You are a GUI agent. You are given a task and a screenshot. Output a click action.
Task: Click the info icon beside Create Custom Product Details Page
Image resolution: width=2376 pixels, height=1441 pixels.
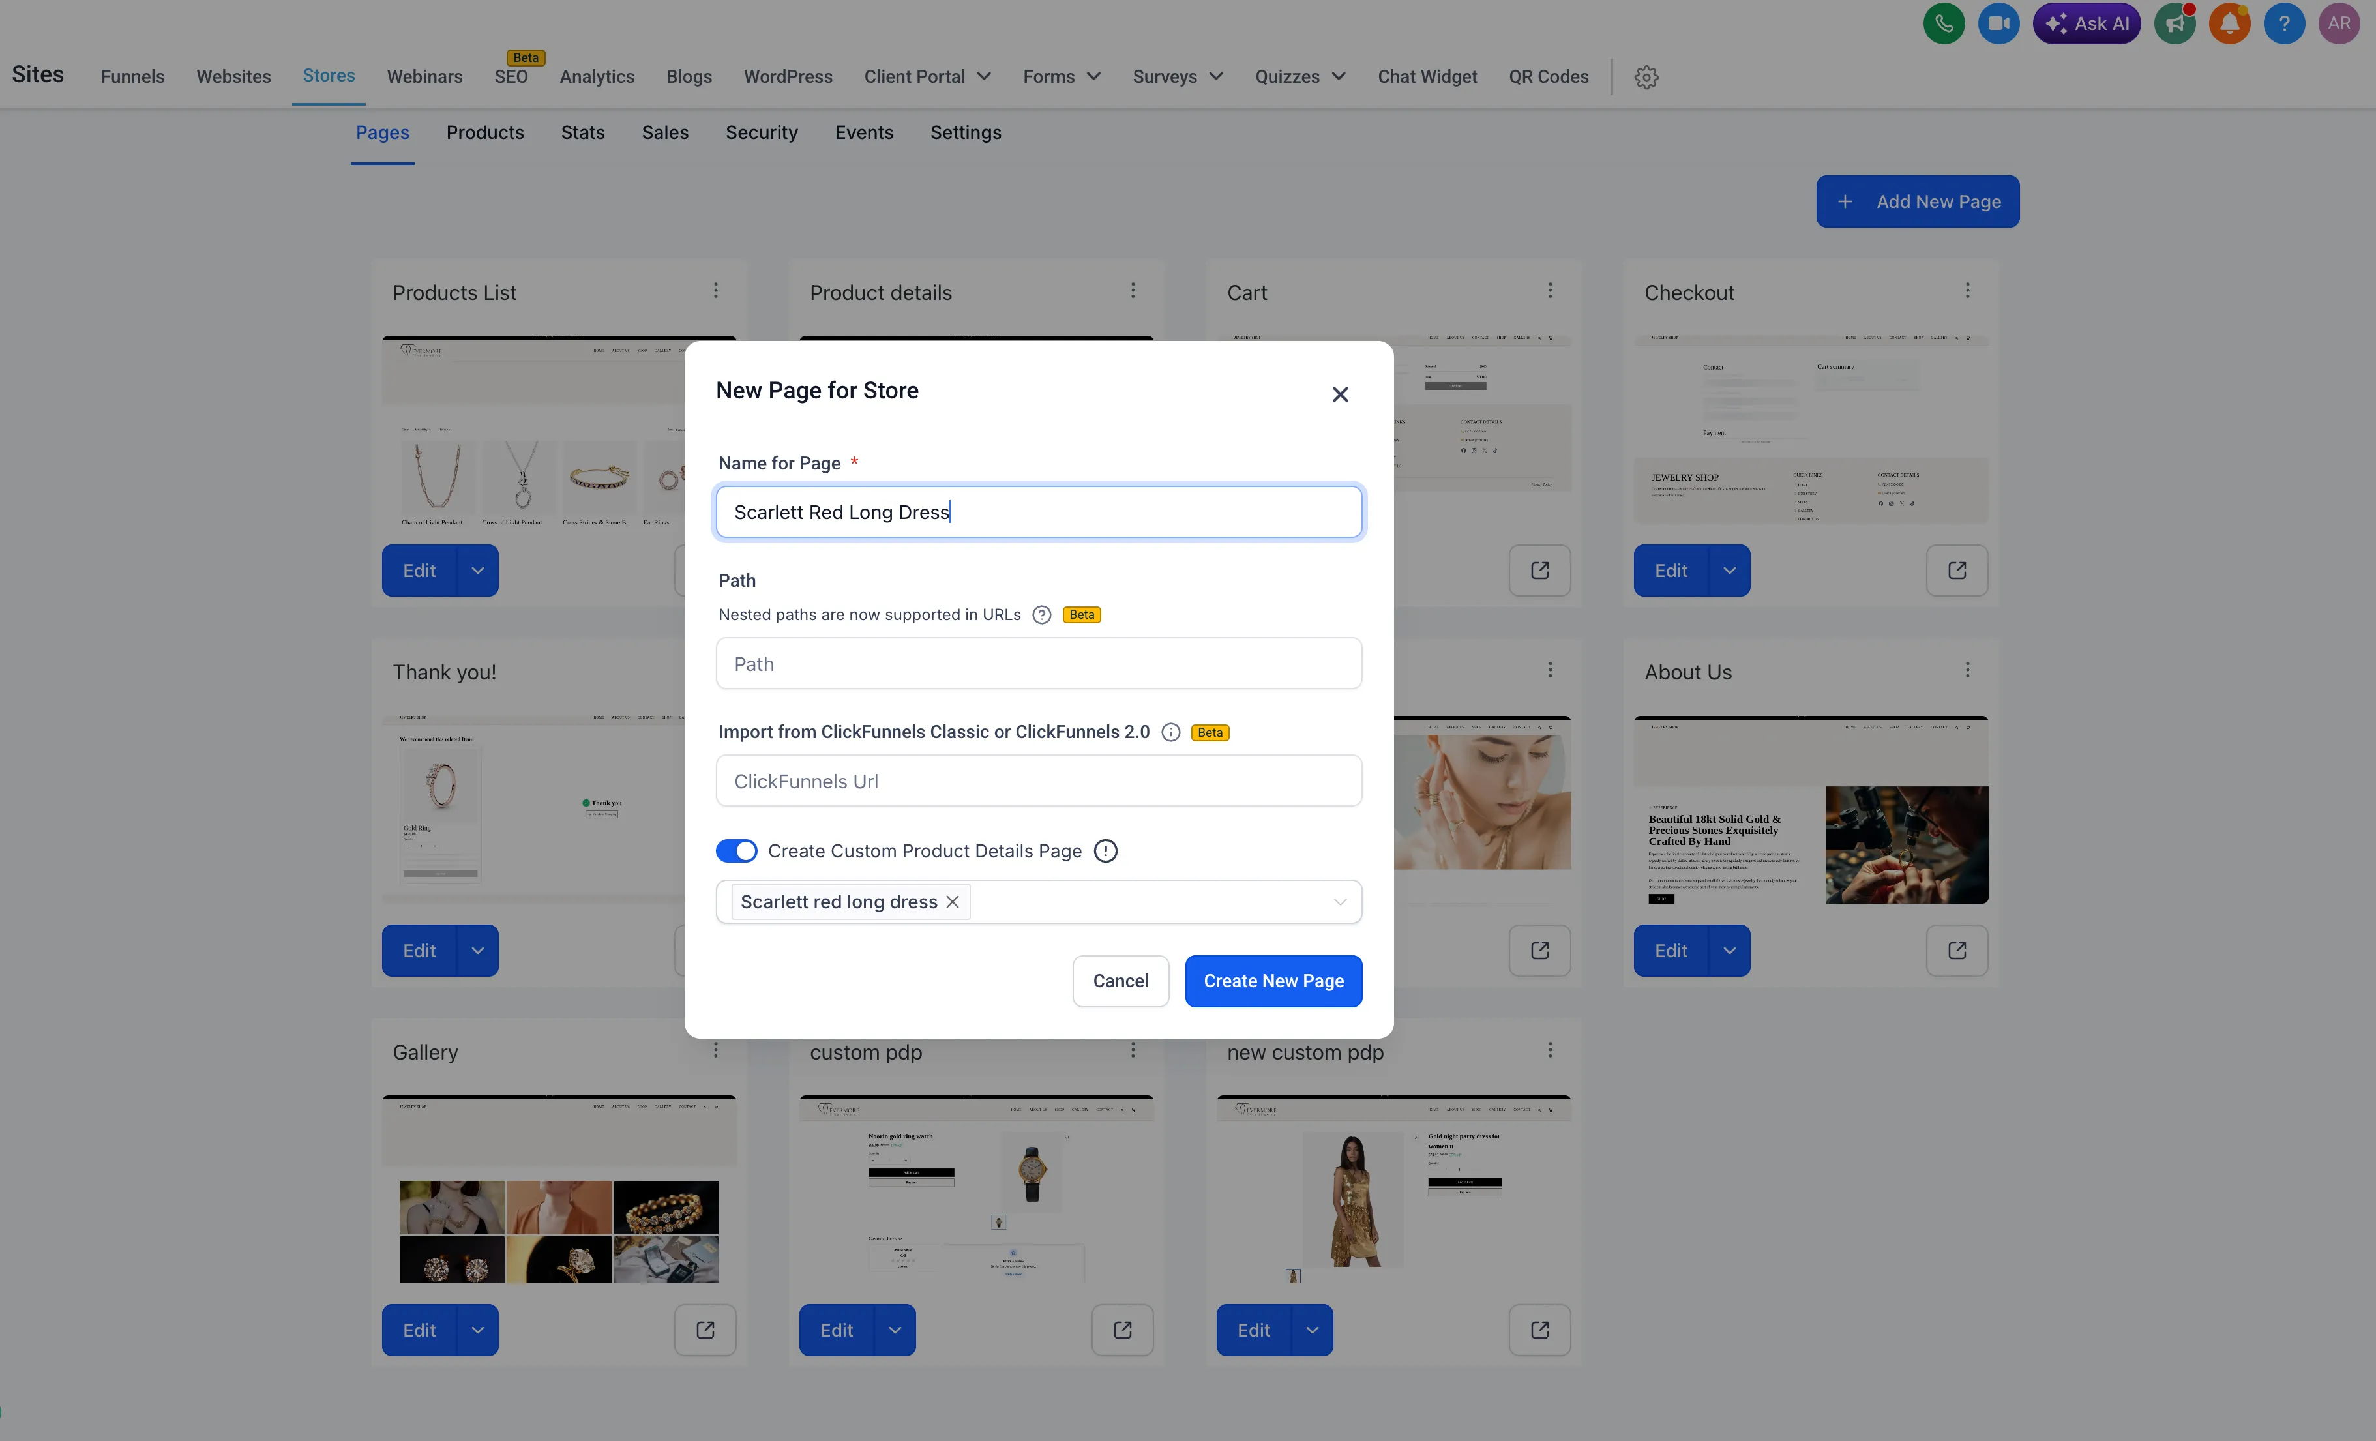pyautogui.click(x=1105, y=851)
